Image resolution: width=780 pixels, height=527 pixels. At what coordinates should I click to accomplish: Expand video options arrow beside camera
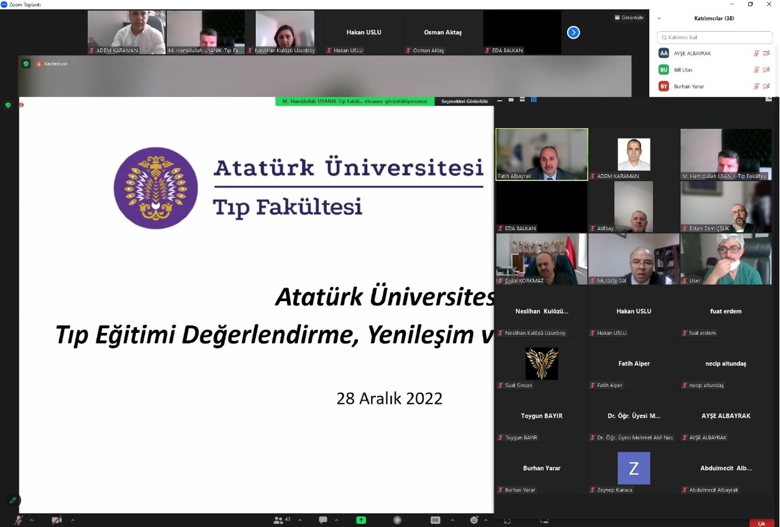(72, 520)
